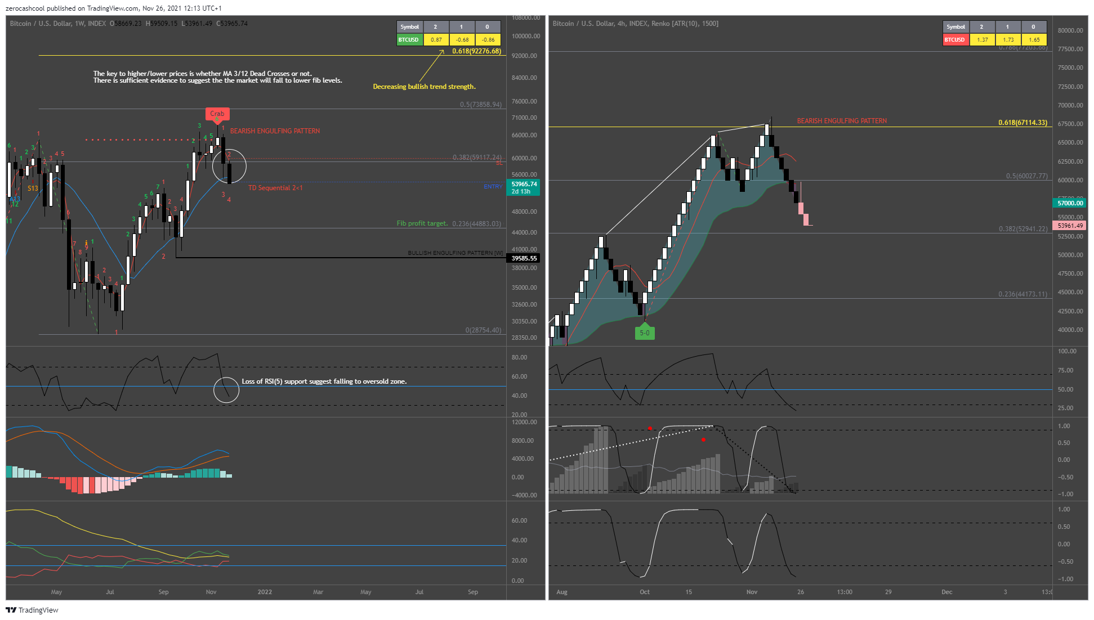The height and width of the screenshot is (620, 1094).
Task: Click the Dec label on Renko time axis
Action: click(x=947, y=592)
